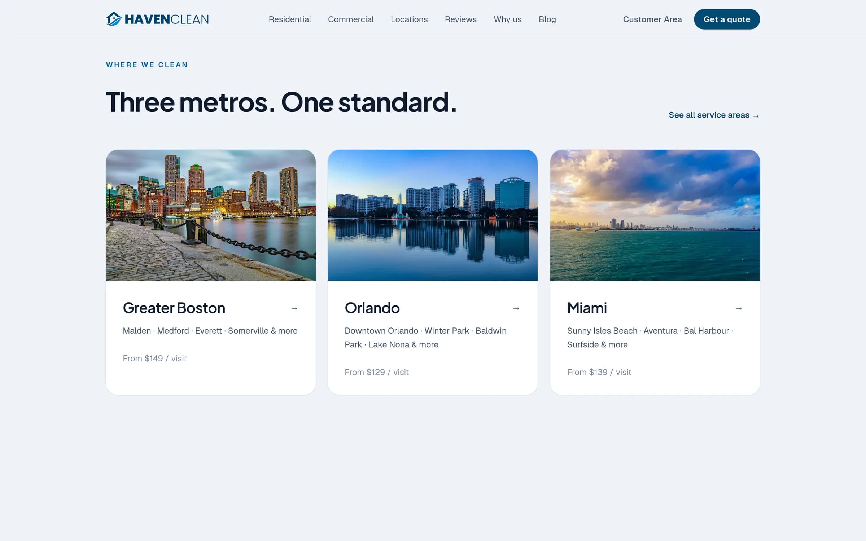Image resolution: width=866 pixels, height=541 pixels.
Task: Click the 'Sunny Isles Beach · Aventura' neighborhoods text
Action: [x=650, y=338]
